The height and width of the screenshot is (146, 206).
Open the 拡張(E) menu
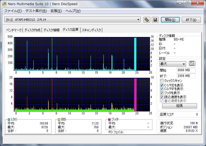(x=56, y=11)
